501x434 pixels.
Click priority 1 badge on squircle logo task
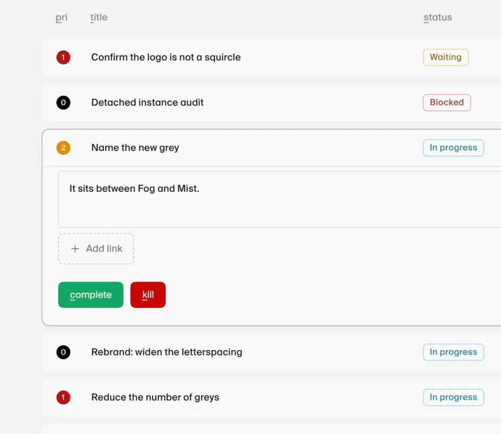click(63, 58)
